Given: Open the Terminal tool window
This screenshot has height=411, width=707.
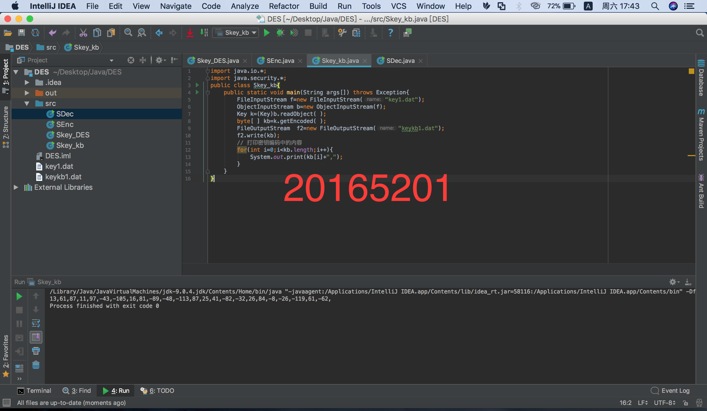Looking at the screenshot, I should (x=34, y=391).
